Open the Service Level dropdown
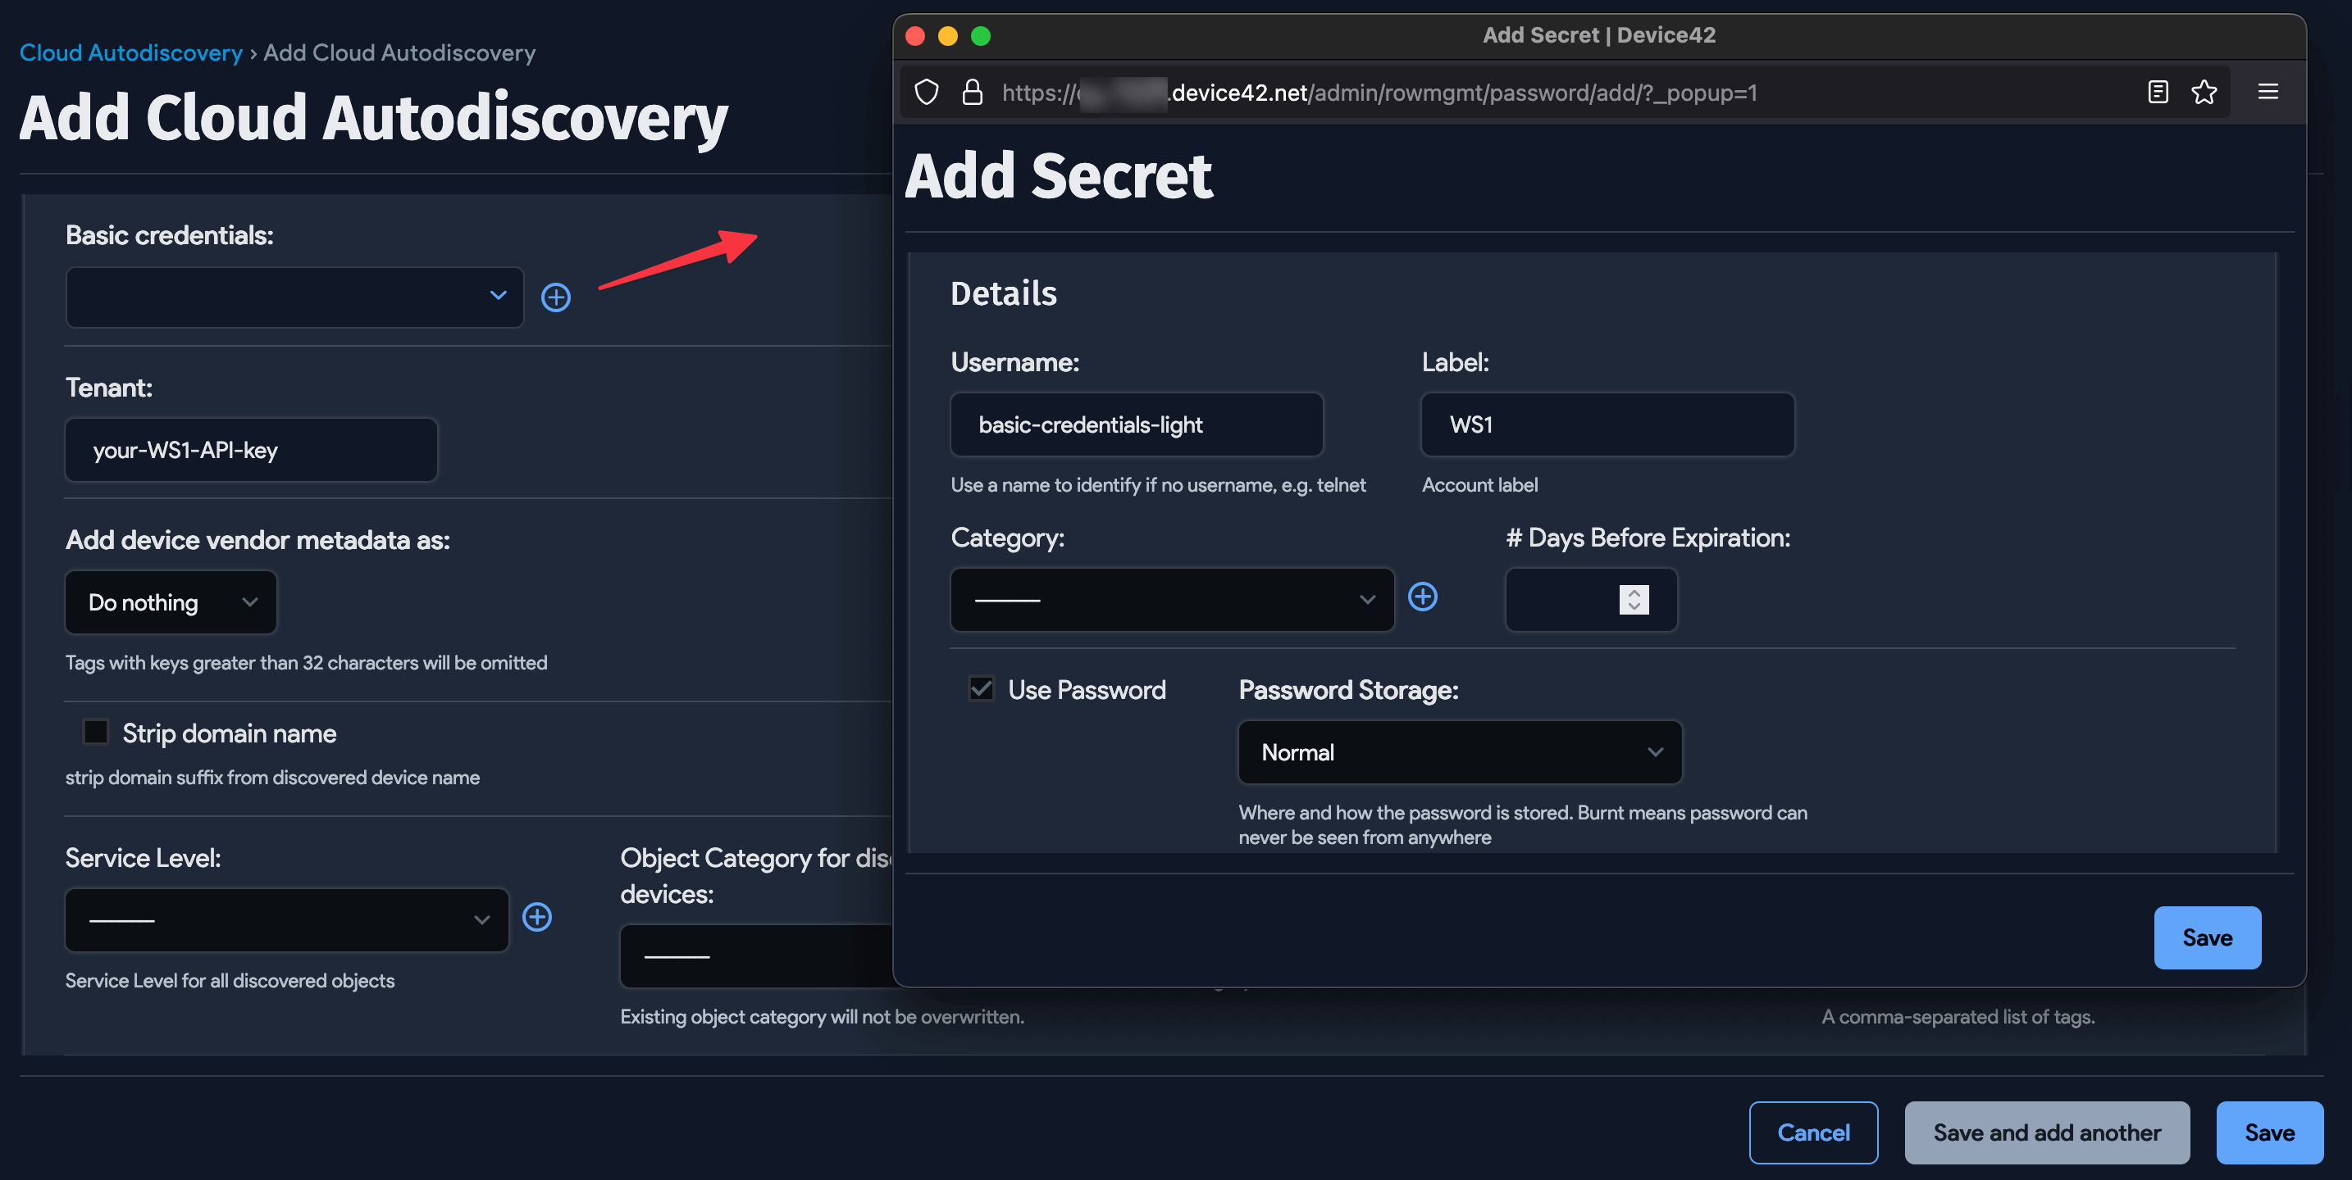Viewport: 2352px width, 1180px height. (285, 920)
